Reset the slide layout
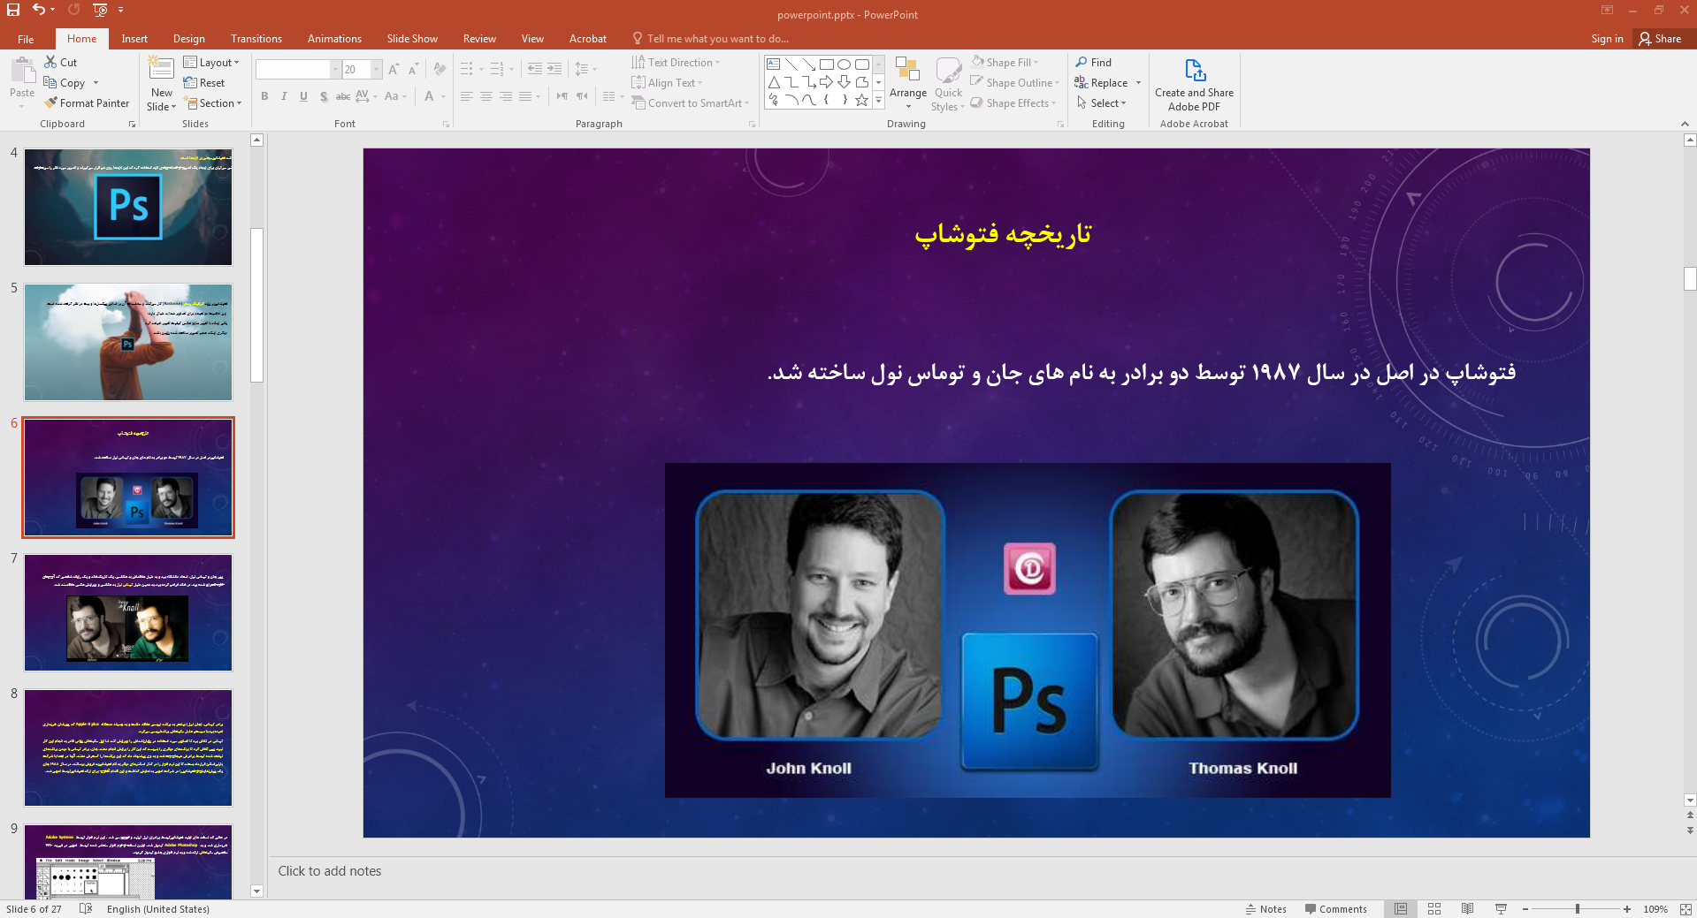1697x918 pixels. (204, 83)
